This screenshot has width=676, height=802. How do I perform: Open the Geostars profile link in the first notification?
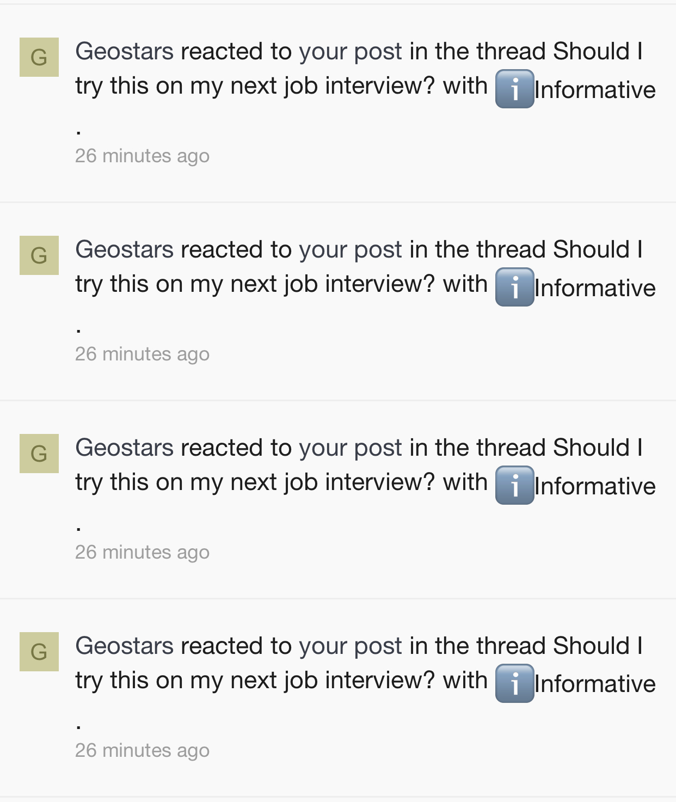tap(125, 52)
